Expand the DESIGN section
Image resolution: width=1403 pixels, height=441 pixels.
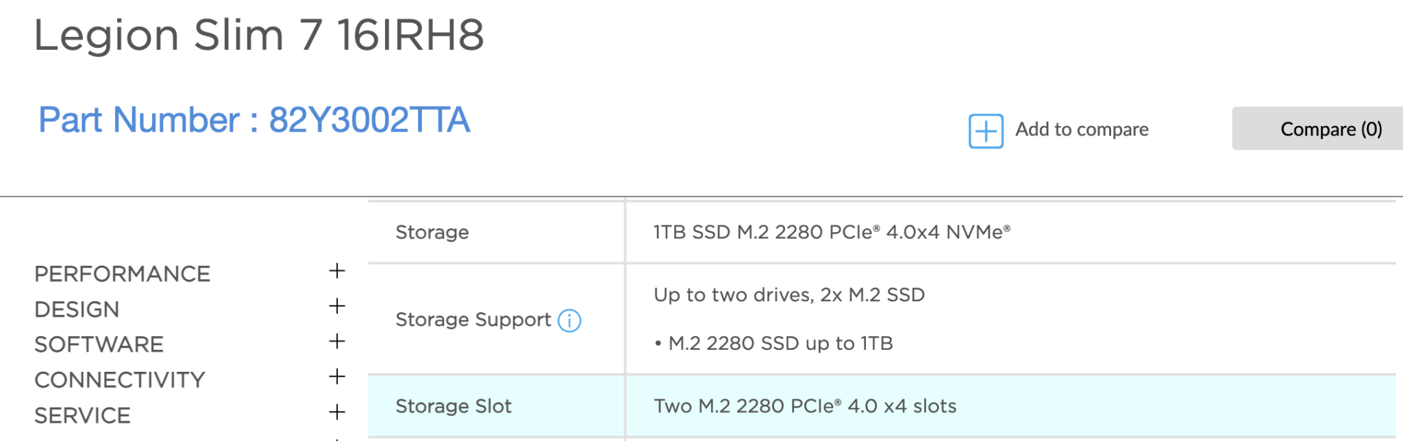pyautogui.click(x=336, y=307)
